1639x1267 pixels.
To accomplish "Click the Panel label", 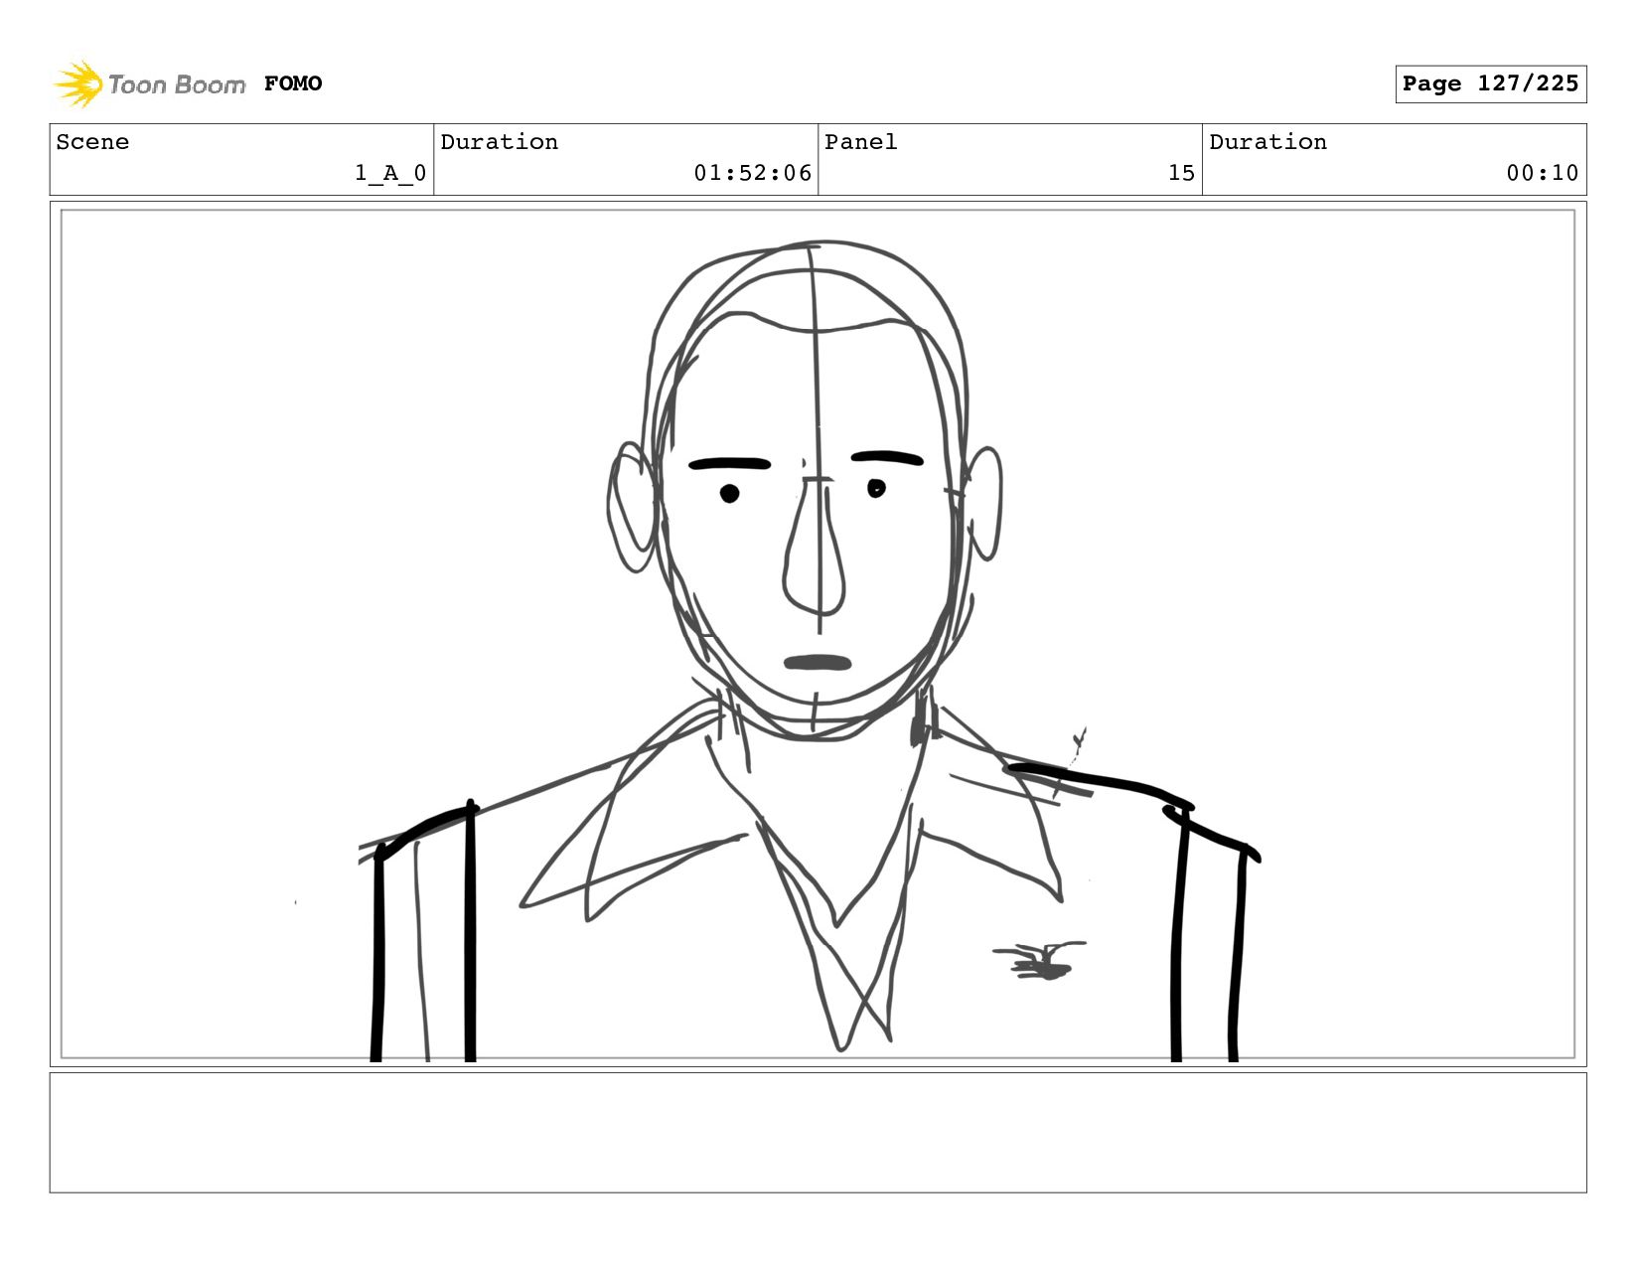I will tap(861, 142).
